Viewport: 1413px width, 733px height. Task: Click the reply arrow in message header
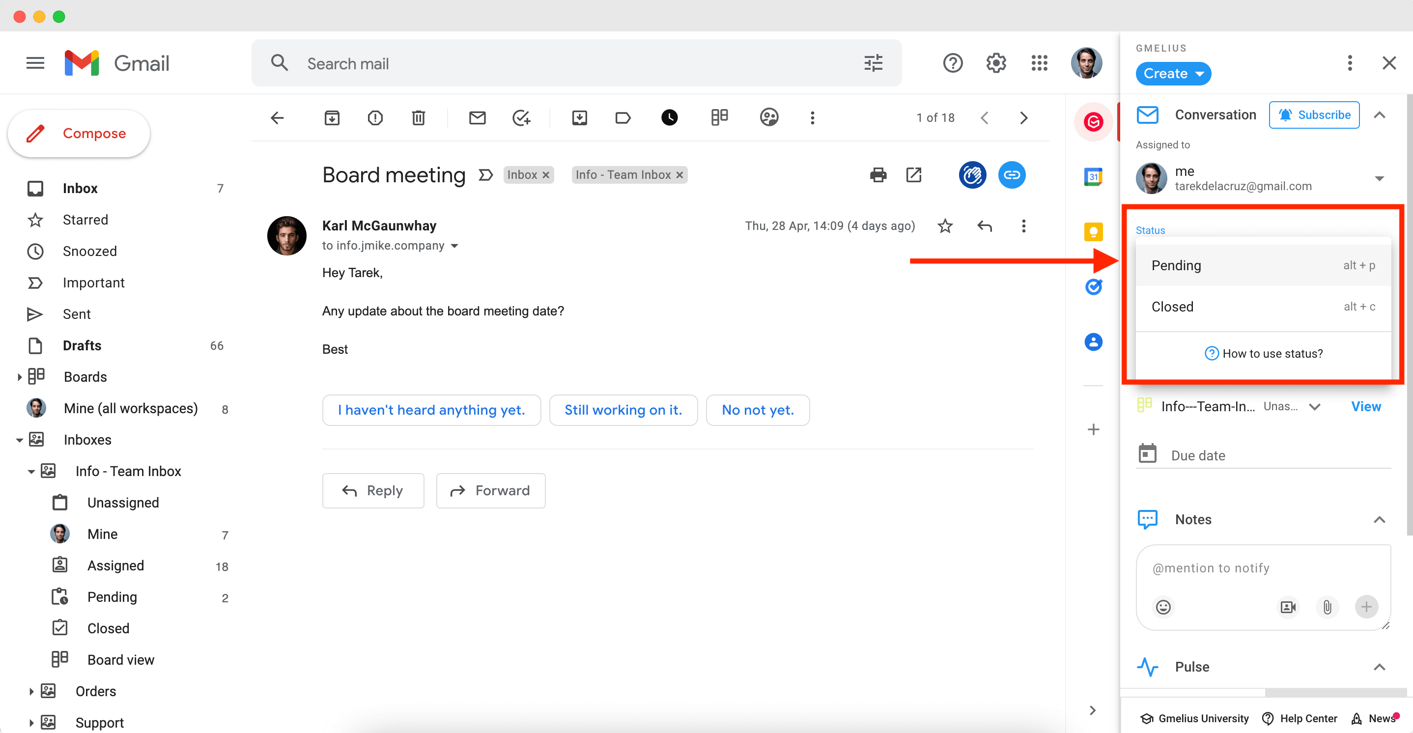(x=985, y=226)
